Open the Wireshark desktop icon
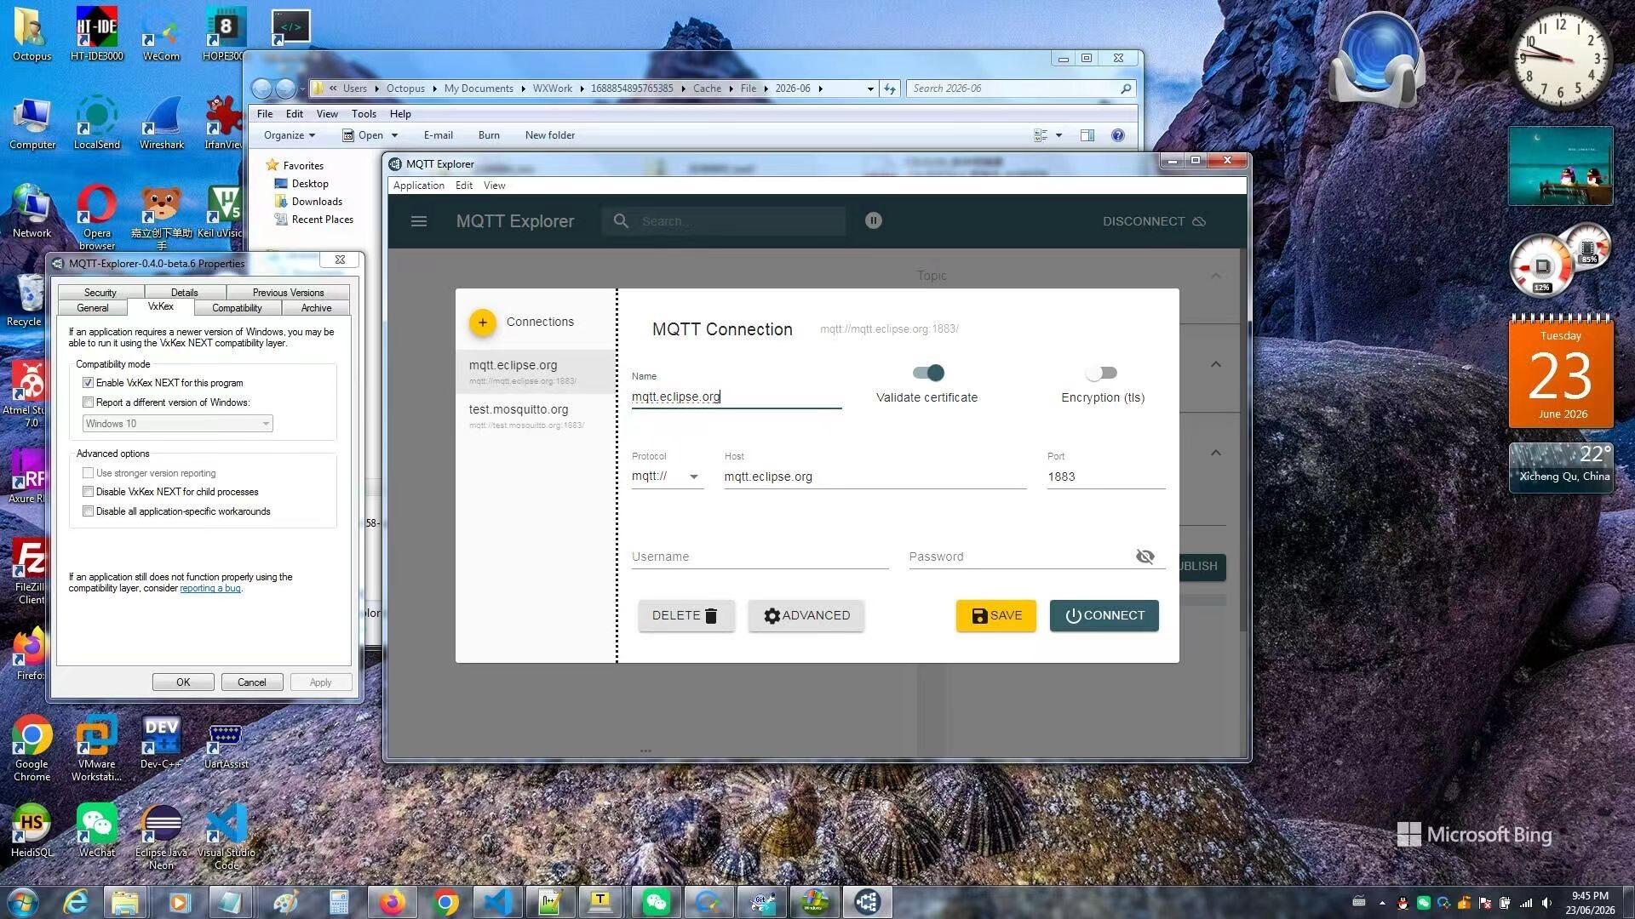The image size is (1635, 919). (x=162, y=122)
